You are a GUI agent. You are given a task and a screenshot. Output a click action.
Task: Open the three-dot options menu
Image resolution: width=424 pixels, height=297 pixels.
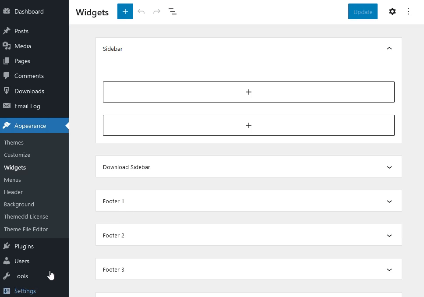point(408,11)
